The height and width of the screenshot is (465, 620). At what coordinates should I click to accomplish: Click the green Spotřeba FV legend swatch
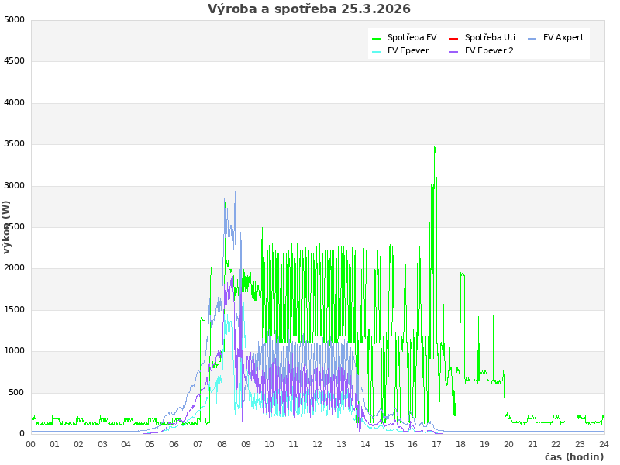tap(377, 38)
